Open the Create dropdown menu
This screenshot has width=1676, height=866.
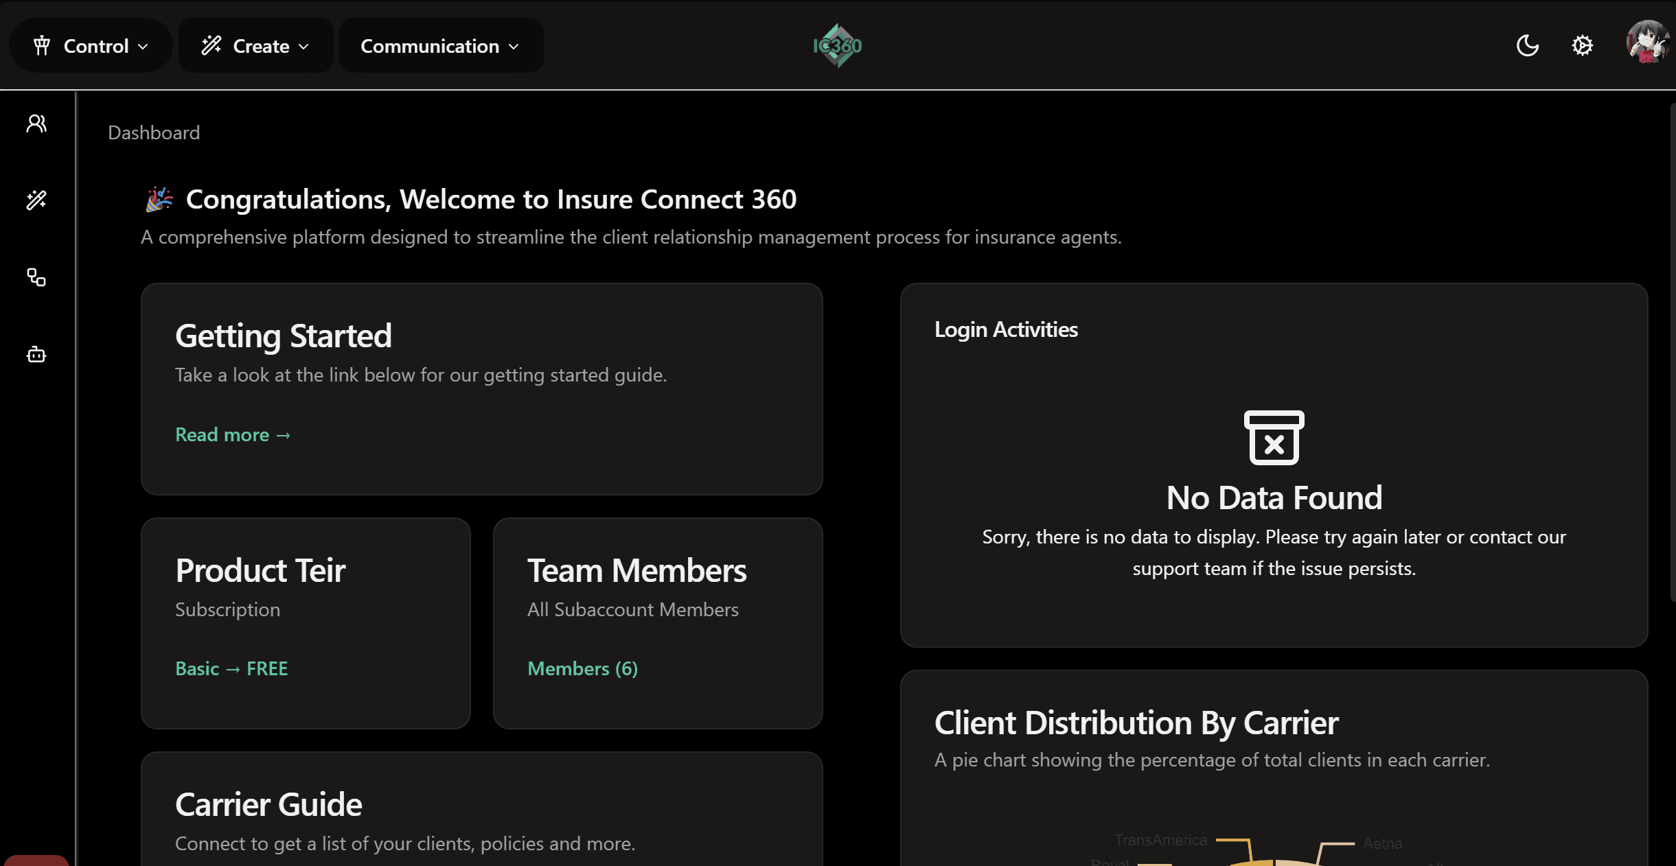[x=255, y=46]
